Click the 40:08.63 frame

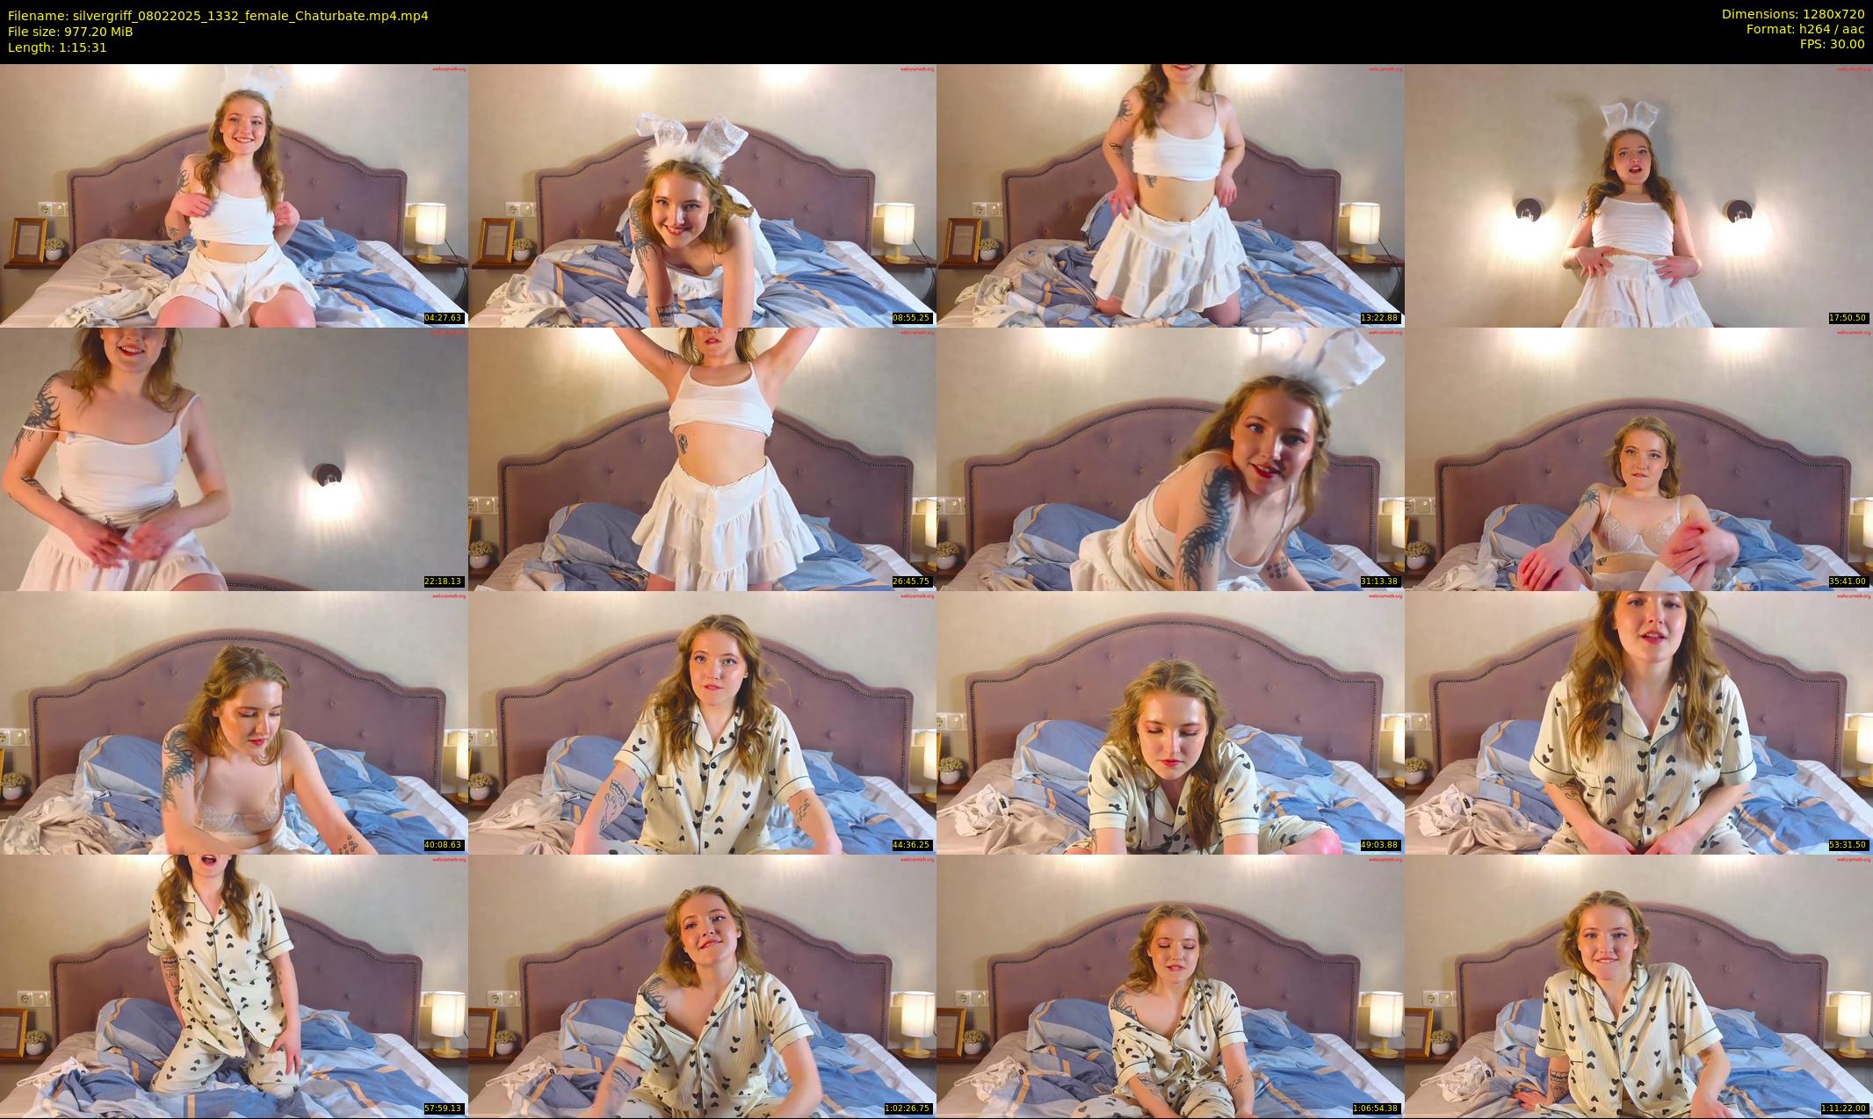click(234, 722)
